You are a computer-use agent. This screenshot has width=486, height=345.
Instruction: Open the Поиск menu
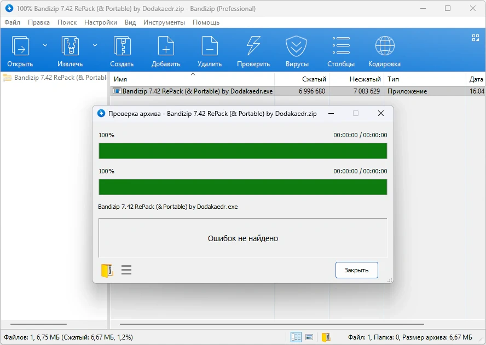point(67,22)
